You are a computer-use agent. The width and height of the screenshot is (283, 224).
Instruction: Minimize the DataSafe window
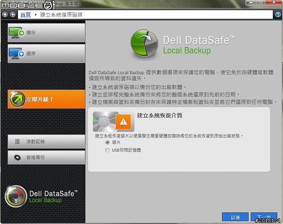pos(251,2)
